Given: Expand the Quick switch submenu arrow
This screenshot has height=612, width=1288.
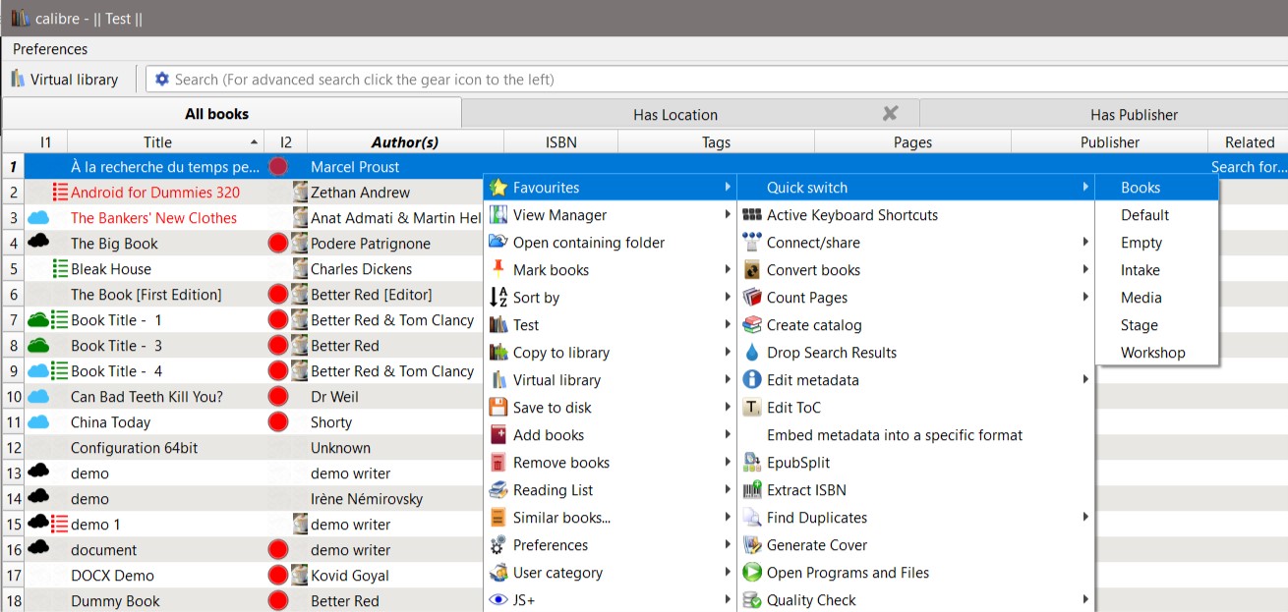Looking at the screenshot, I should (1085, 188).
